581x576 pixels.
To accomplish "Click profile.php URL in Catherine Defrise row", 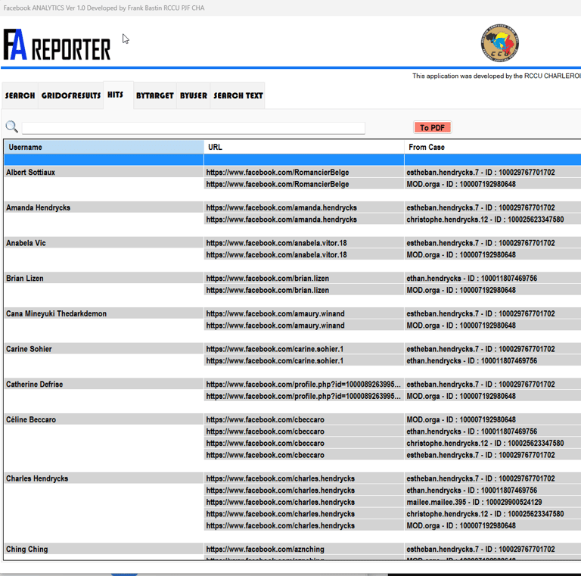I will (x=304, y=385).
